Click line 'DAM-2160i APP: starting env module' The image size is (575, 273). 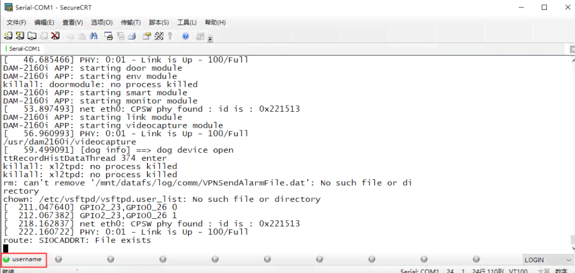point(90,76)
